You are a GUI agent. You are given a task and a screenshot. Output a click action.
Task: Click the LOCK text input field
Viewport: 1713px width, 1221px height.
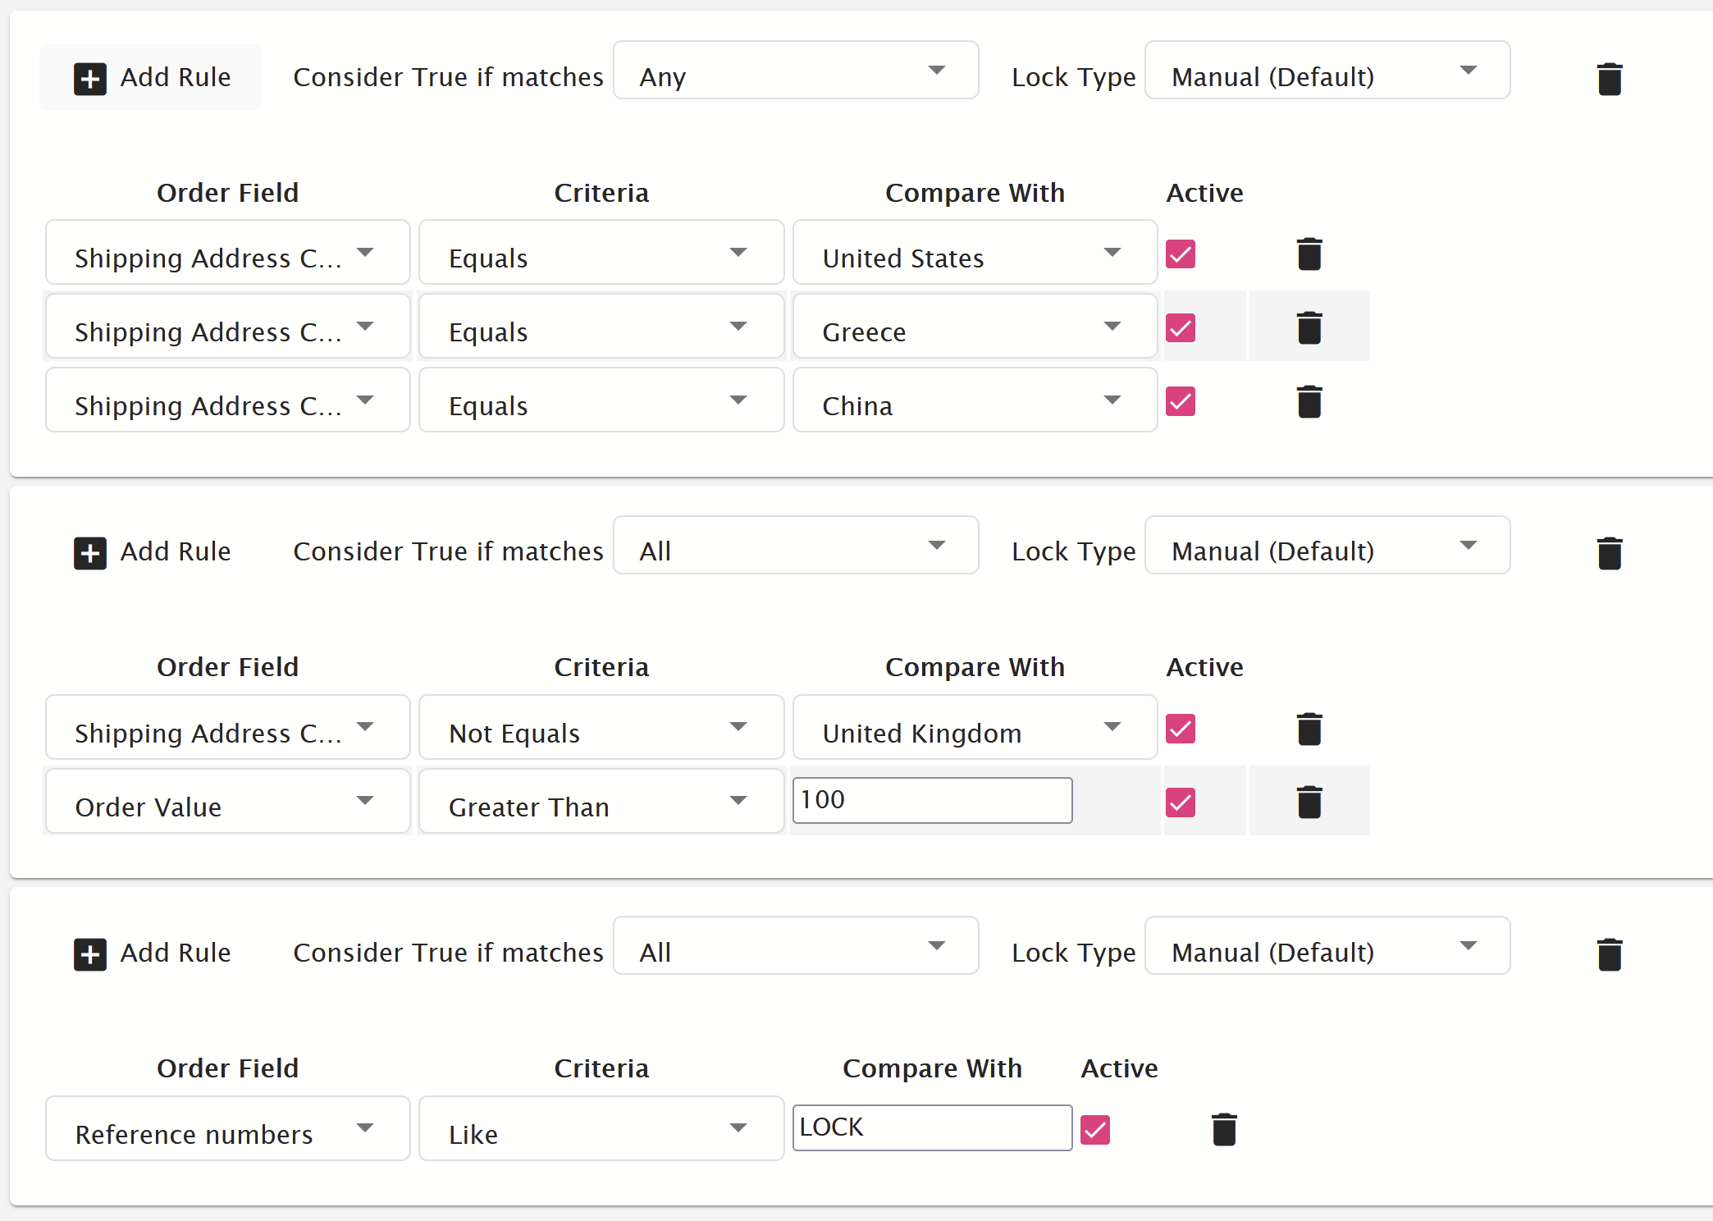(933, 1127)
